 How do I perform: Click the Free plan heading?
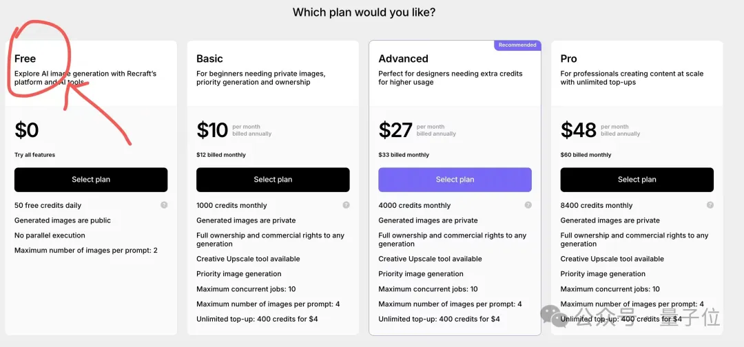(x=25, y=59)
